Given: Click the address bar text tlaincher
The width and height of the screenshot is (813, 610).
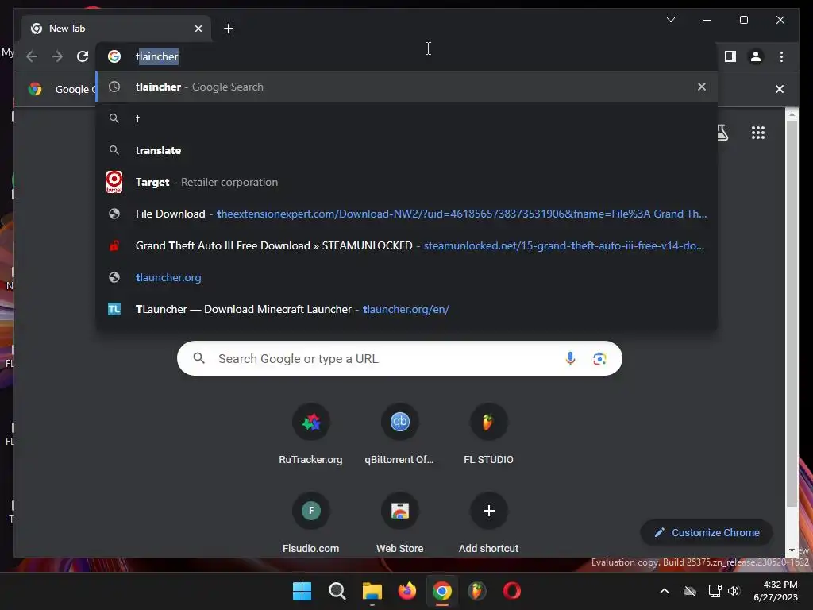Looking at the screenshot, I should (157, 56).
